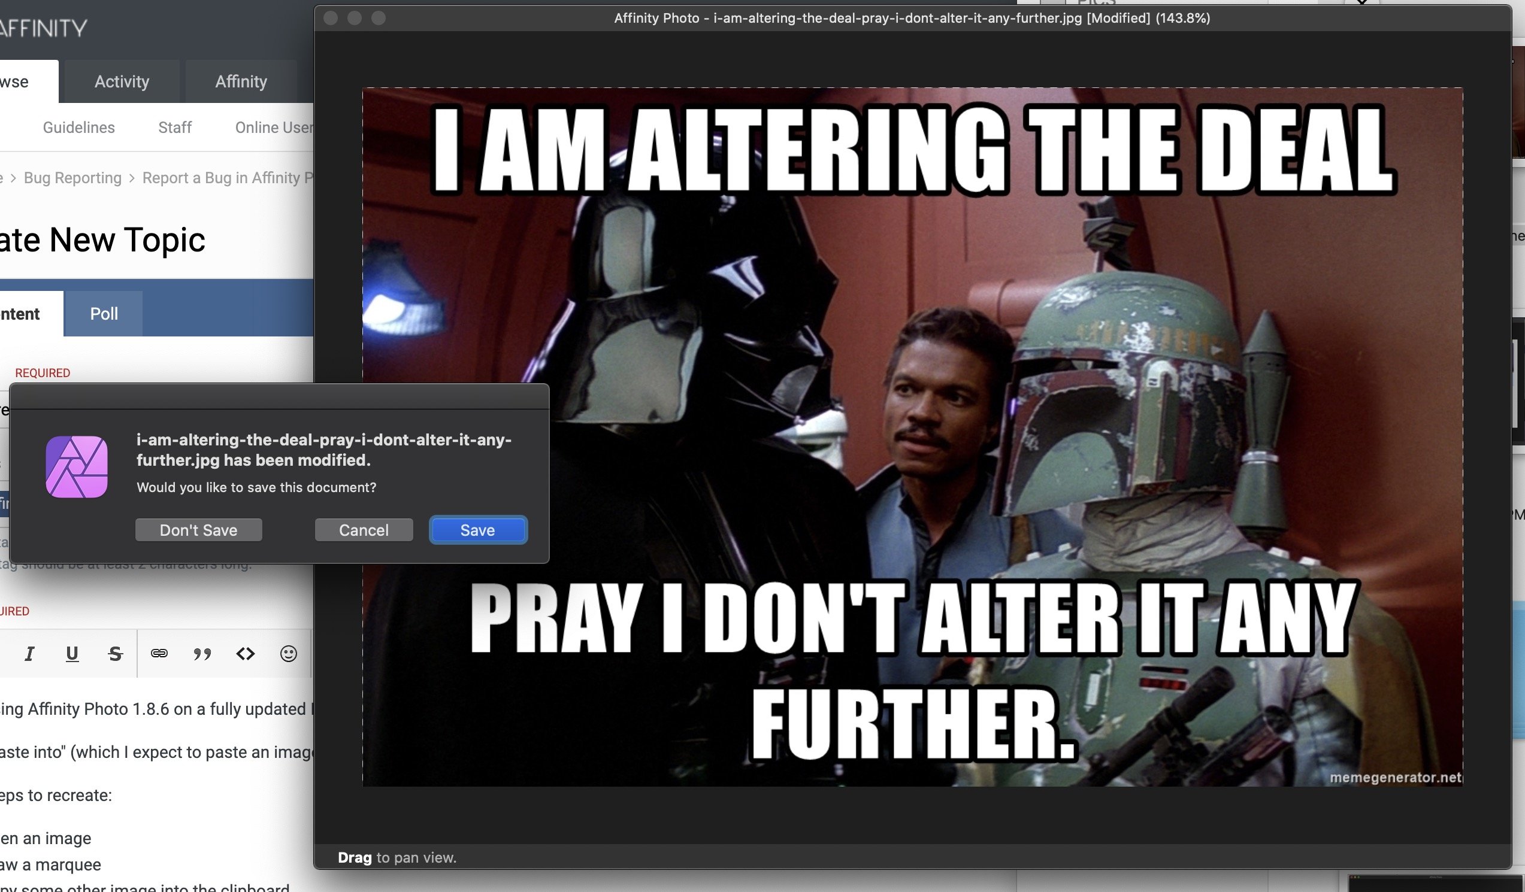Open the Affinity tab in forum
1525x892 pixels.
point(241,81)
